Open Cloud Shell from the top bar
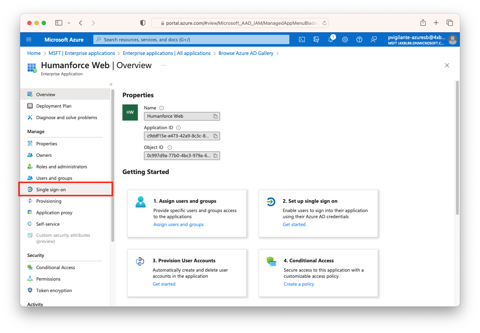Image resolution: width=480 pixels, height=333 pixels. click(302, 39)
